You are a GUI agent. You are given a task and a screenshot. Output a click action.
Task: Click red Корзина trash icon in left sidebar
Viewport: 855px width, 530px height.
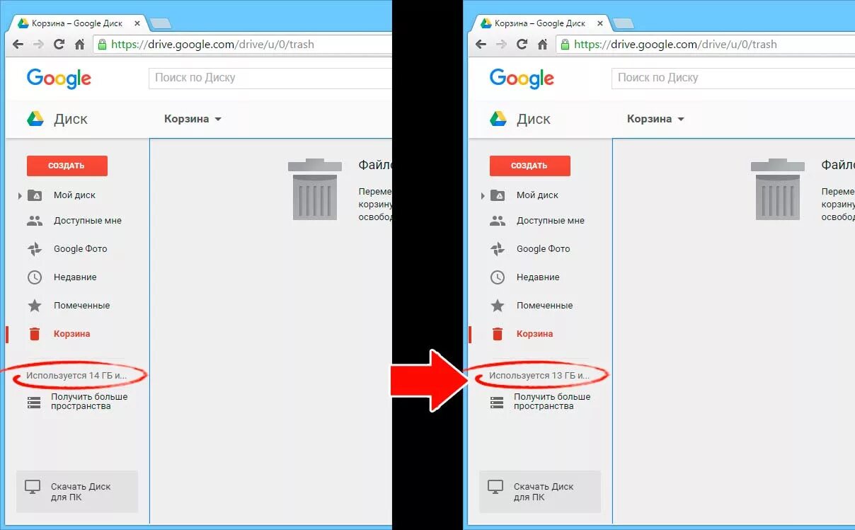pyautogui.click(x=35, y=334)
